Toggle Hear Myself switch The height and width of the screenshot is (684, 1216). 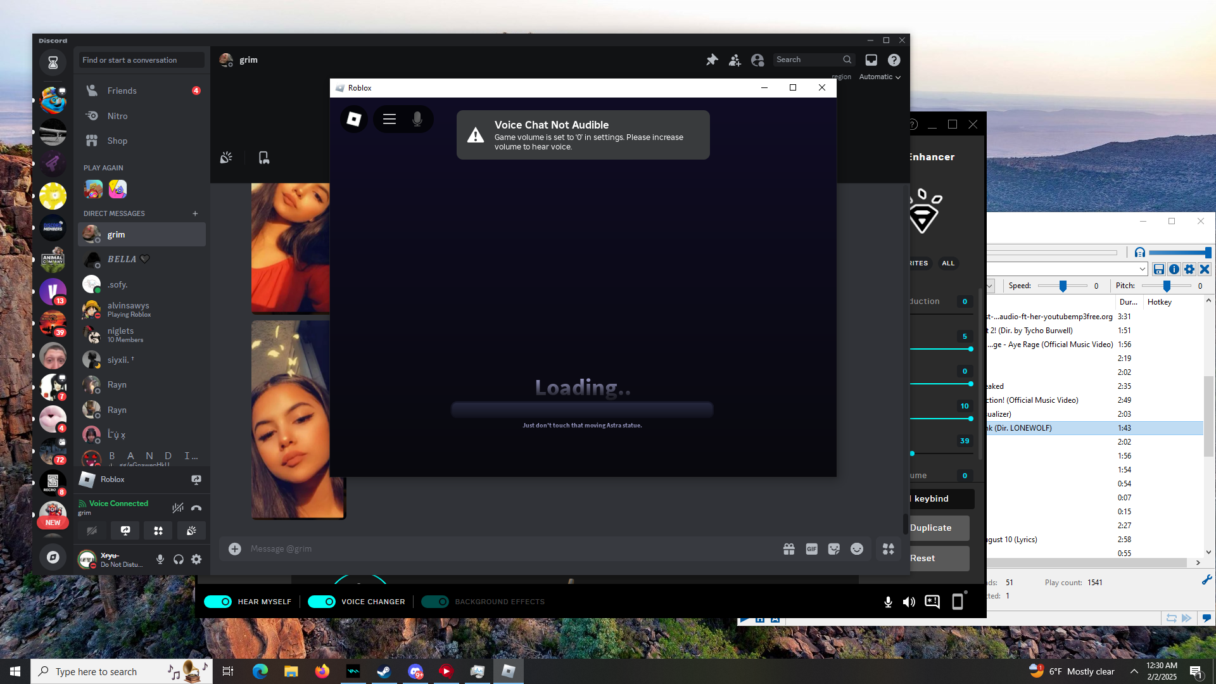218,602
